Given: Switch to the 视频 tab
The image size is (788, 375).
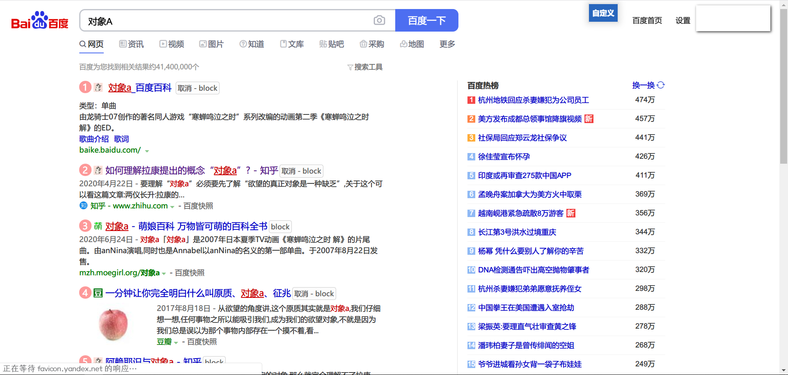Looking at the screenshot, I should point(172,44).
